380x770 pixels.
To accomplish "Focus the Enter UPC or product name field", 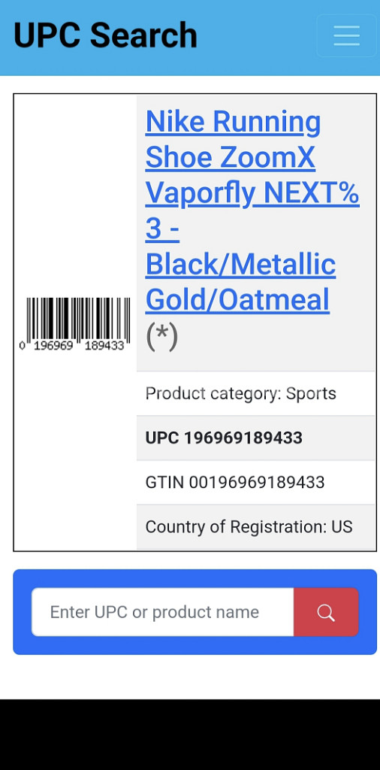I will pos(163,612).
